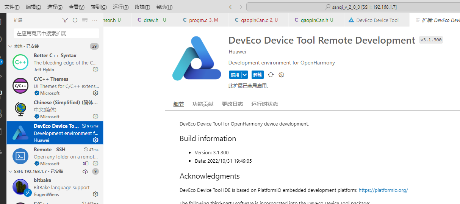460x204 pixels.
Task: Click the Huawei publisher name in details
Action: tap(237, 52)
